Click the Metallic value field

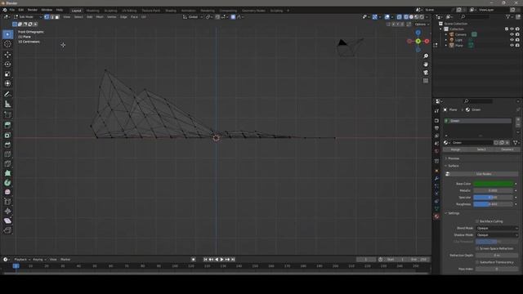click(493, 190)
